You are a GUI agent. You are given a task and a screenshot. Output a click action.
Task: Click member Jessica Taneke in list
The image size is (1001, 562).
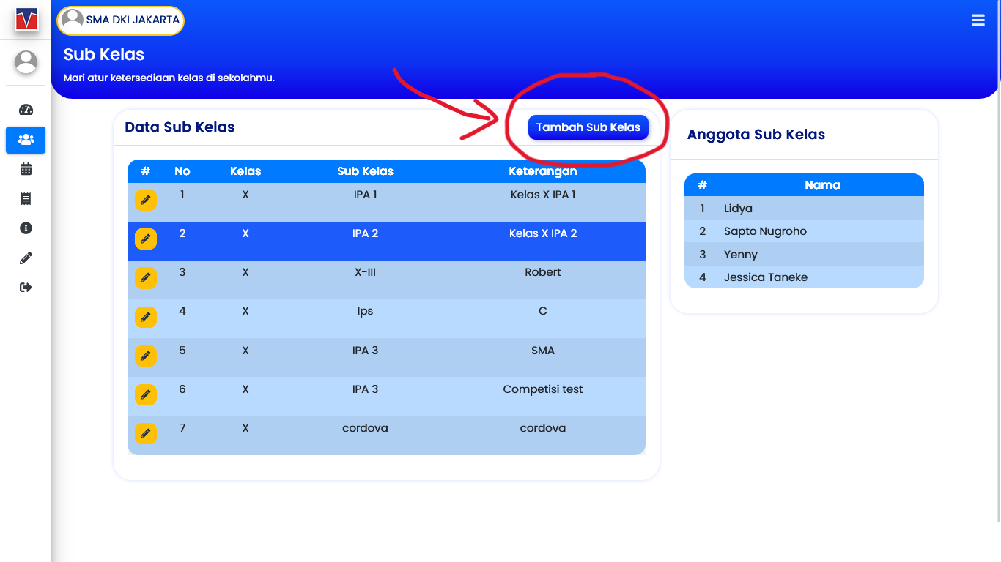click(766, 277)
